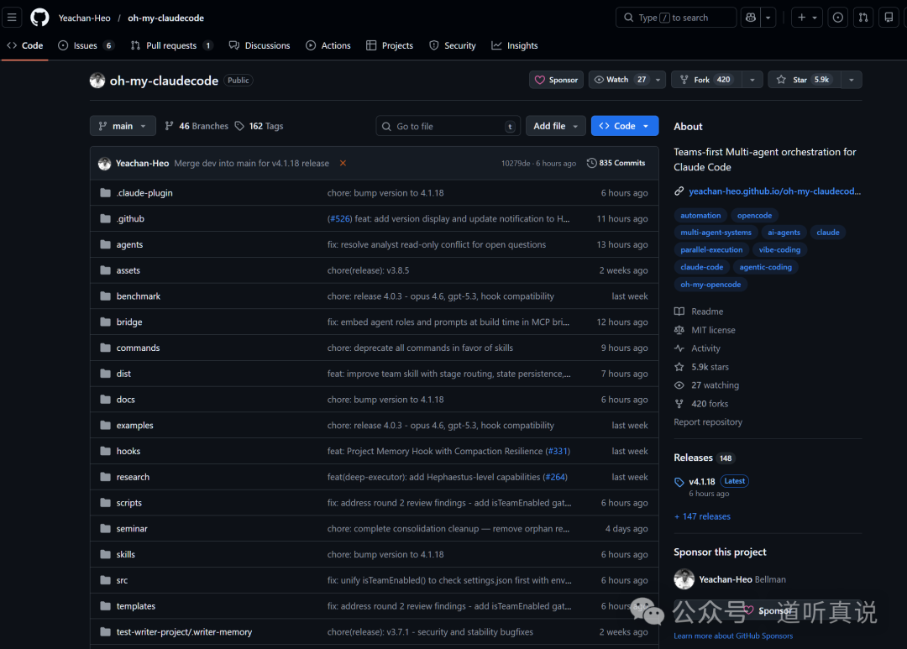This screenshot has height=649, width=907.
Task: Click the agents folder icon
Action: click(x=105, y=244)
